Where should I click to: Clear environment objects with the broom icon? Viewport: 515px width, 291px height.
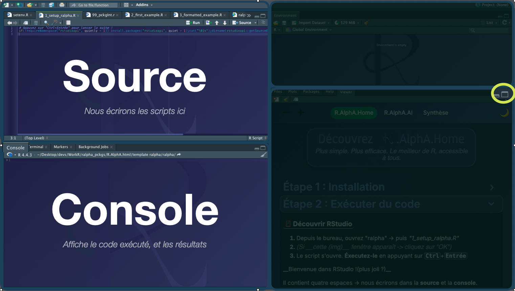[366, 22]
